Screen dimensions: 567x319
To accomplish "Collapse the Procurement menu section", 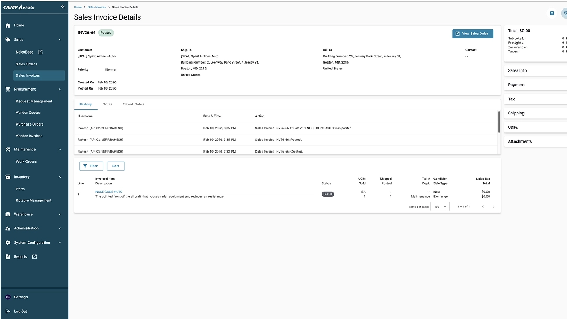I will point(60,90).
